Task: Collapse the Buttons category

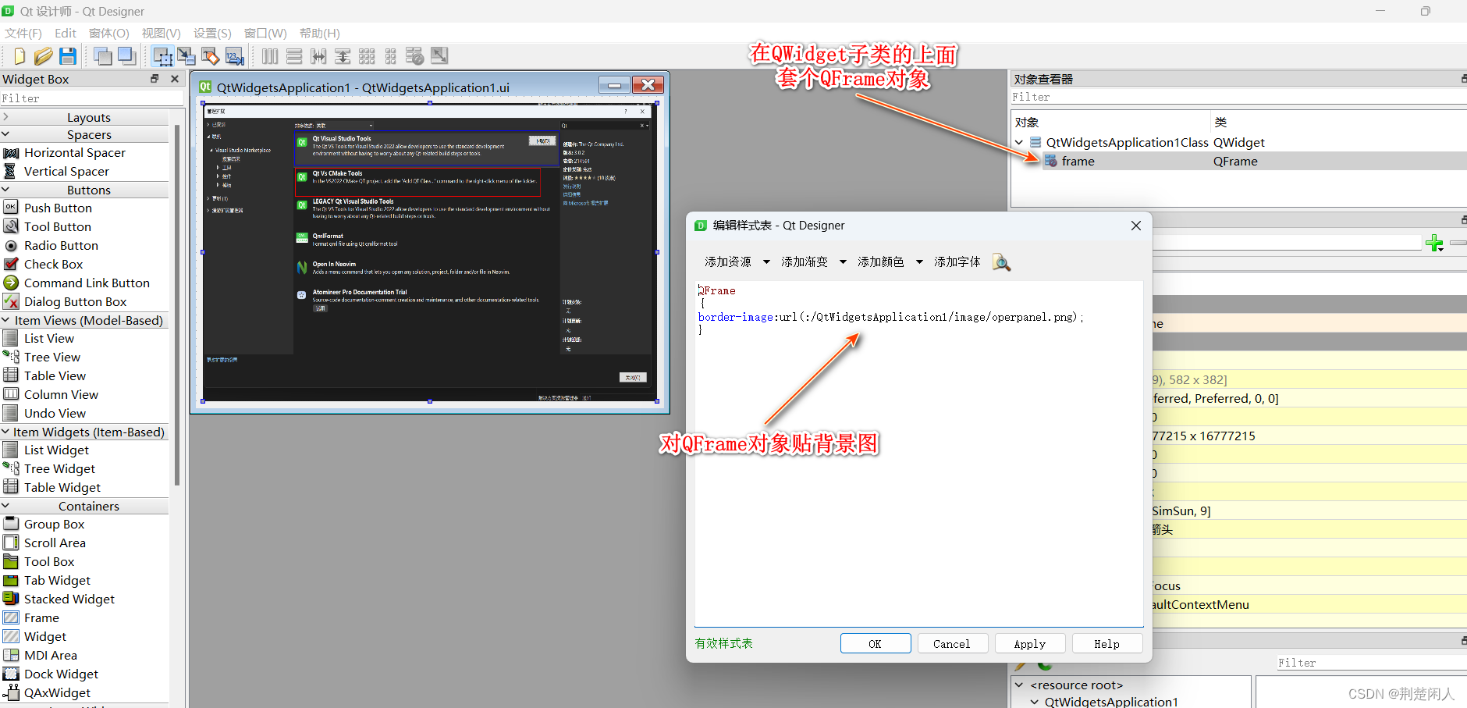Action: click(5, 190)
